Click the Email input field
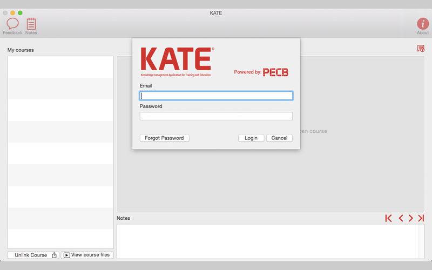 (216, 96)
